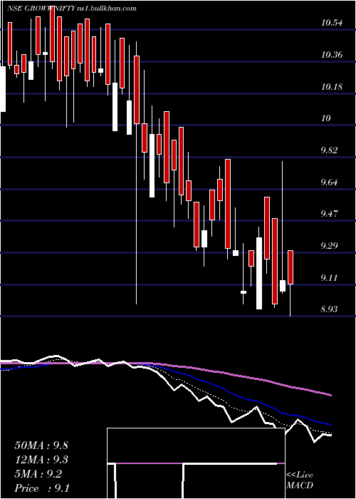The height and width of the screenshot is (499, 356).
Task: Click the "12MA : 9.3" legend text
Action: click(41, 460)
